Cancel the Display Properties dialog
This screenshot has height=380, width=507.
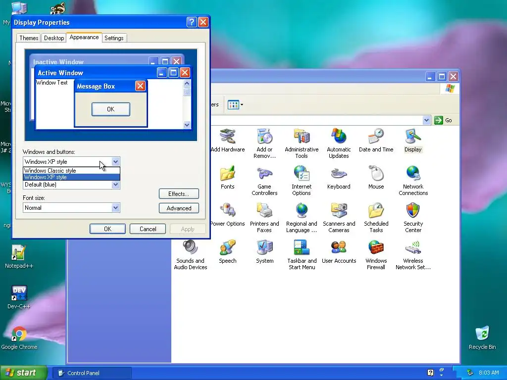point(148,229)
